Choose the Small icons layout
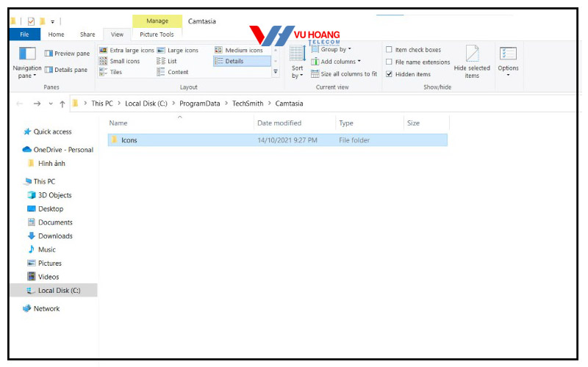The width and height of the screenshot is (588, 367). [120, 61]
